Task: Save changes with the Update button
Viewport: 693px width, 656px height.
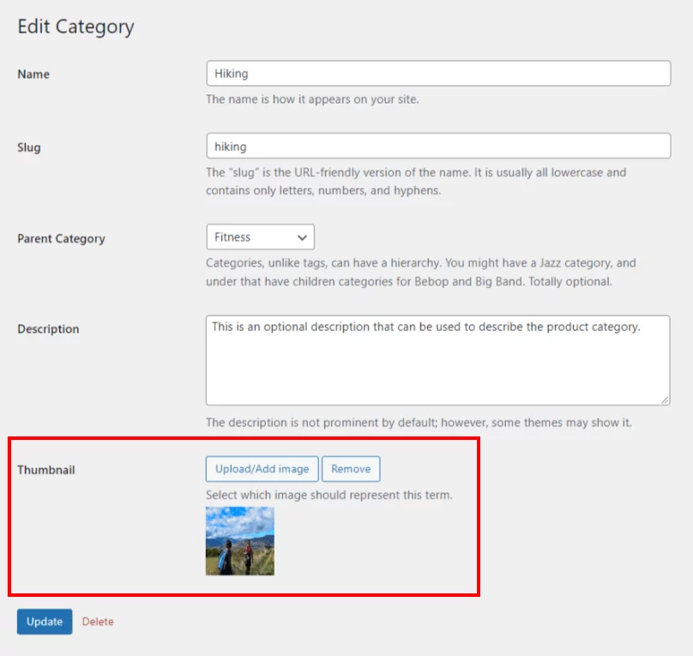Action: [45, 622]
